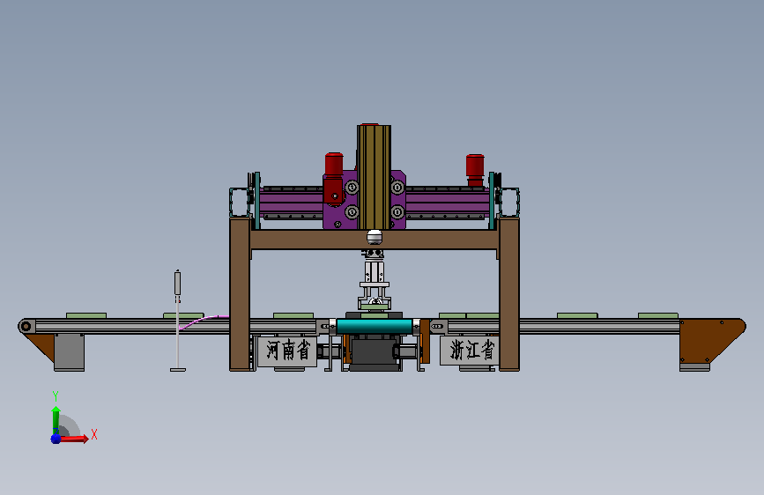Viewport: 764px width, 495px height.
Task: Select the purple carriage plate on the gantry
Action: pos(365,200)
